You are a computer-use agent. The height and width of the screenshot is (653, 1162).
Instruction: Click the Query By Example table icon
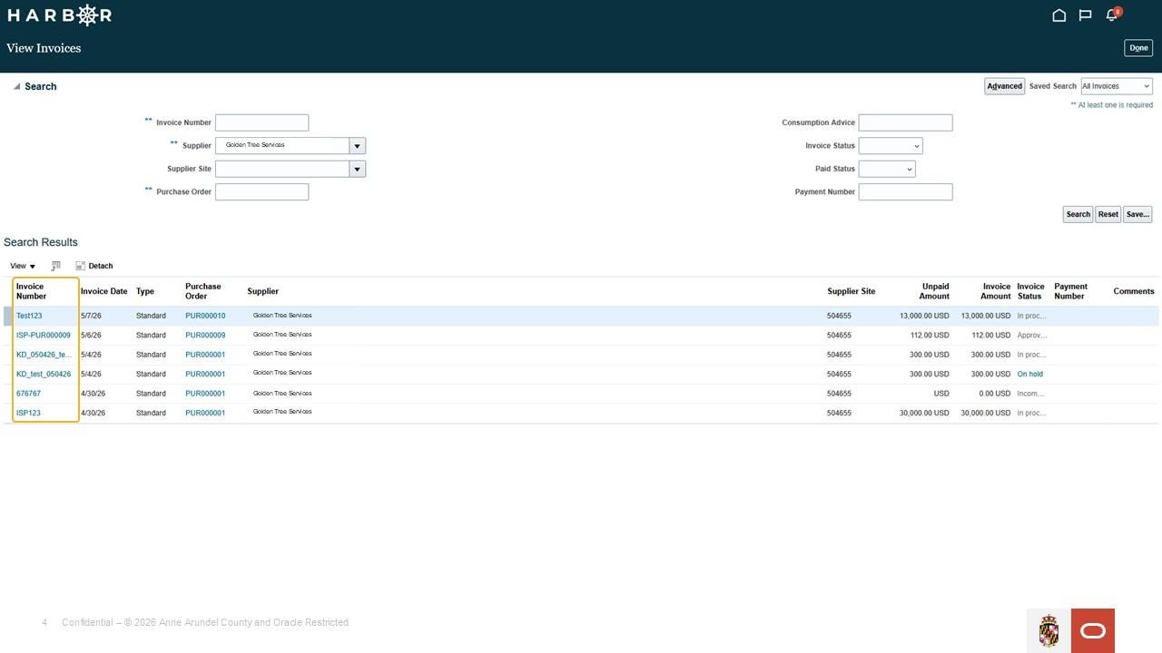click(56, 266)
